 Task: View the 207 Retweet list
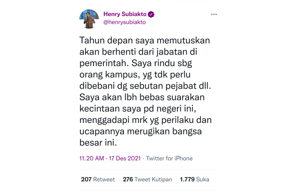pos(98,179)
